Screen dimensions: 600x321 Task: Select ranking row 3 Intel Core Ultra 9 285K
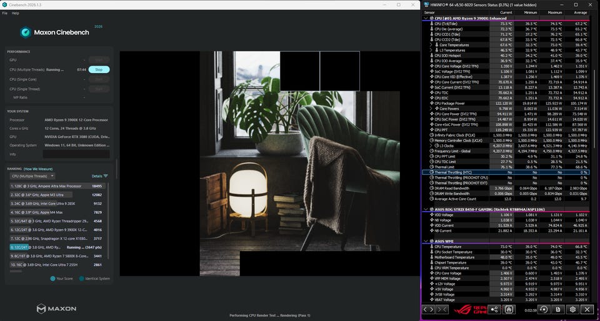(57, 204)
